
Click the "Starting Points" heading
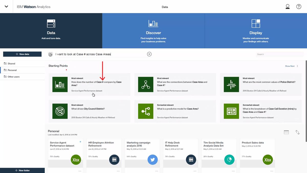pyautogui.click(x=58, y=66)
